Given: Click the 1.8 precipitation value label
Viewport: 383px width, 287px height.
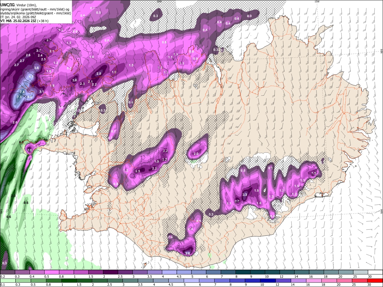Looking at the screenshot, I should pos(259,203).
